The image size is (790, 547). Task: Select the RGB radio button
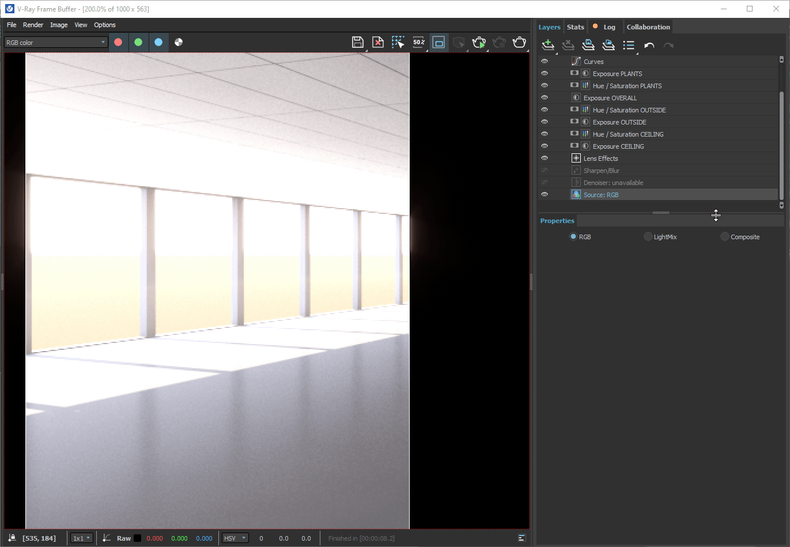pos(573,236)
